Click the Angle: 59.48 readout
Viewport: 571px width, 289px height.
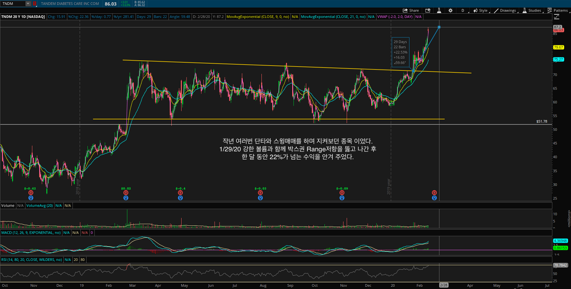tap(181, 17)
